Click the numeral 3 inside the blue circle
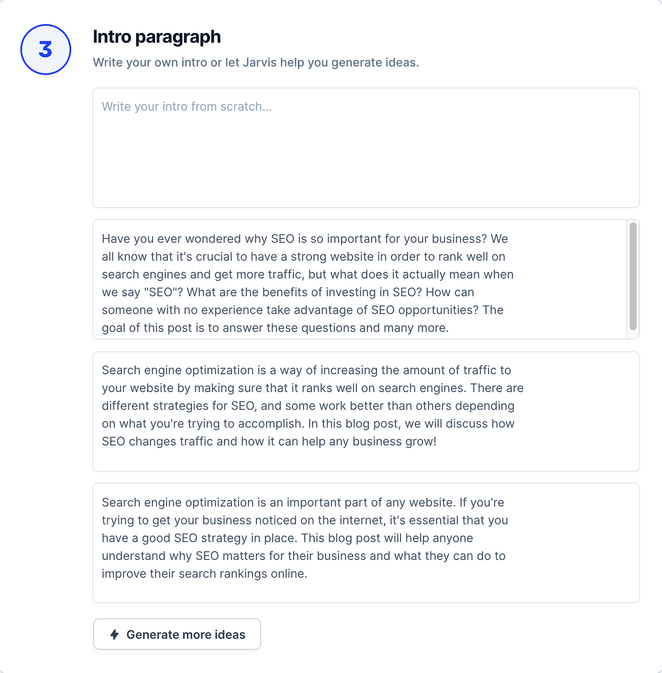The image size is (662, 673). click(x=45, y=50)
